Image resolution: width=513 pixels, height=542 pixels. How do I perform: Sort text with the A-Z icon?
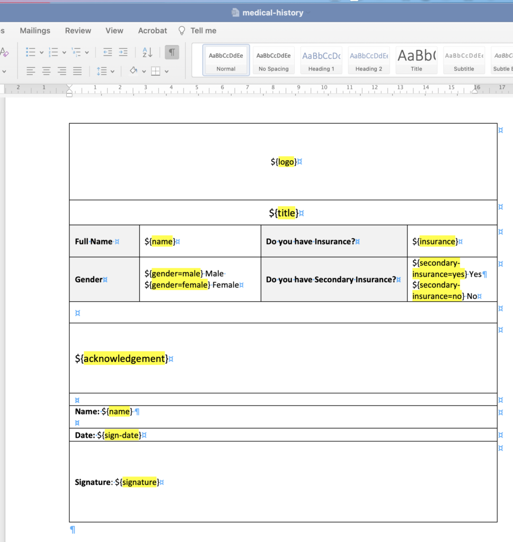(x=147, y=52)
